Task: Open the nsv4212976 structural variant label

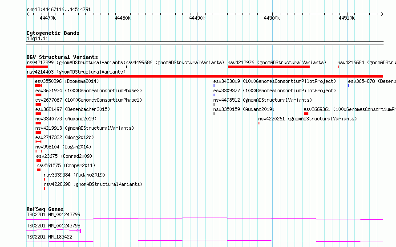Action: click(x=277, y=62)
